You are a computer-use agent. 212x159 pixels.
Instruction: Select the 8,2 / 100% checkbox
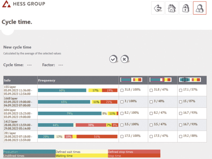122,113
